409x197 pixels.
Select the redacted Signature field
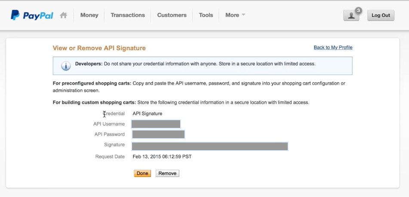[x=210, y=146]
